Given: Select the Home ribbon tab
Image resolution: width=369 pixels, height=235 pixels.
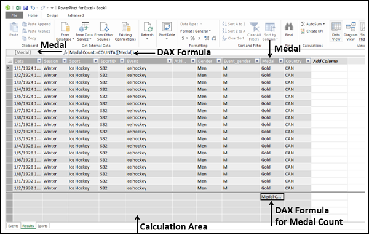Looking at the screenshot, I should click(x=33, y=15).
